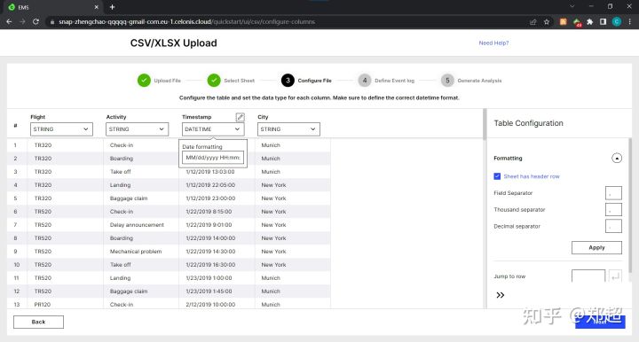This screenshot has height=342, width=639.
Task: Click the 'Munich' city cell in row 1
Action: pos(271,145)
